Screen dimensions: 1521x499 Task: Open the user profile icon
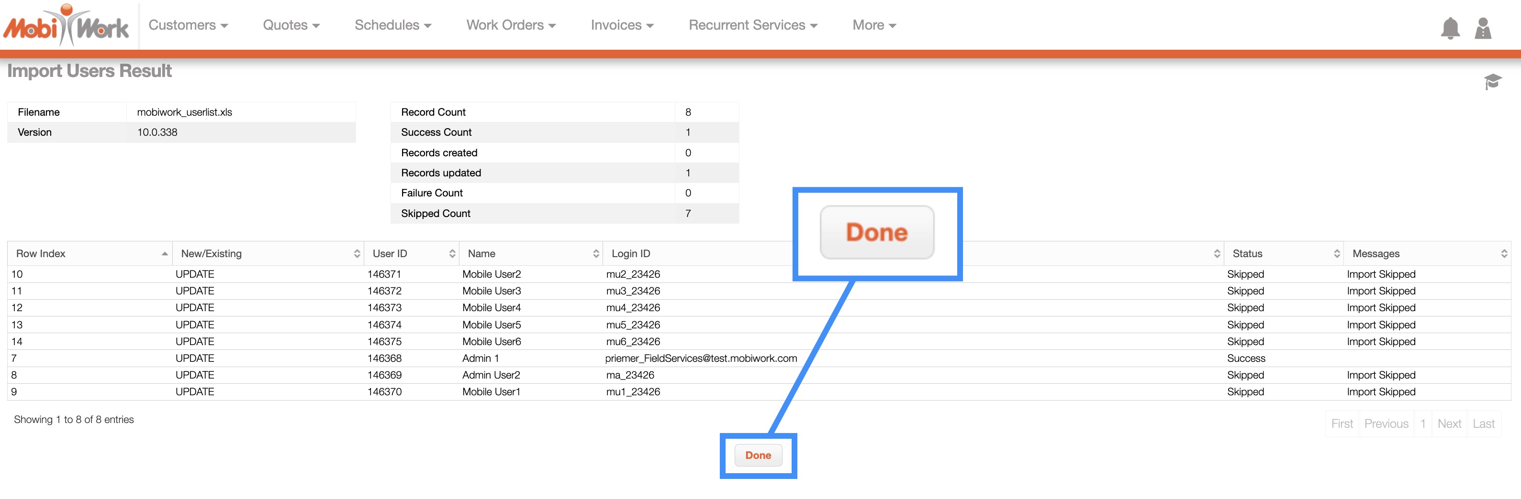pos(1483,28)
